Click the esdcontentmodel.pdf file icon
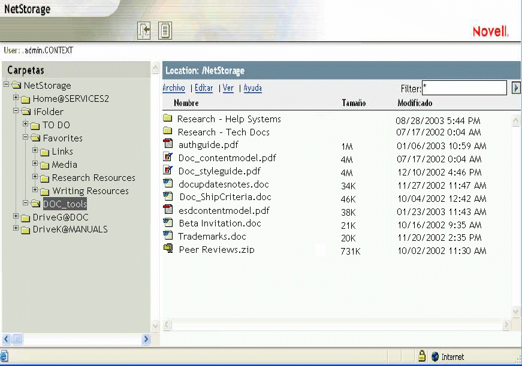This screenshot has height=366, width=522. tap(168, 209)
